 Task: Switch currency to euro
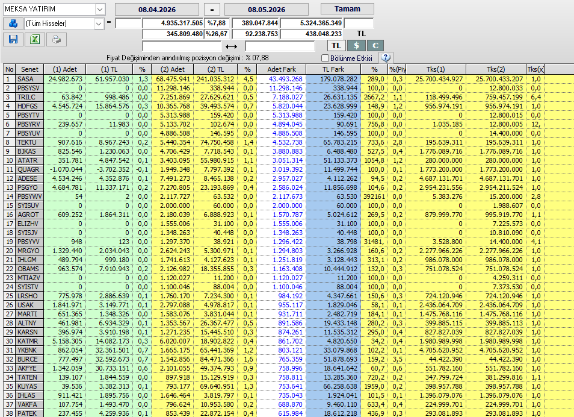click(375, 45)
